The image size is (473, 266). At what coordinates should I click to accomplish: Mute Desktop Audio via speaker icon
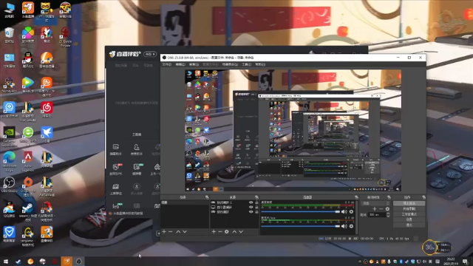(x=344, y=212)
